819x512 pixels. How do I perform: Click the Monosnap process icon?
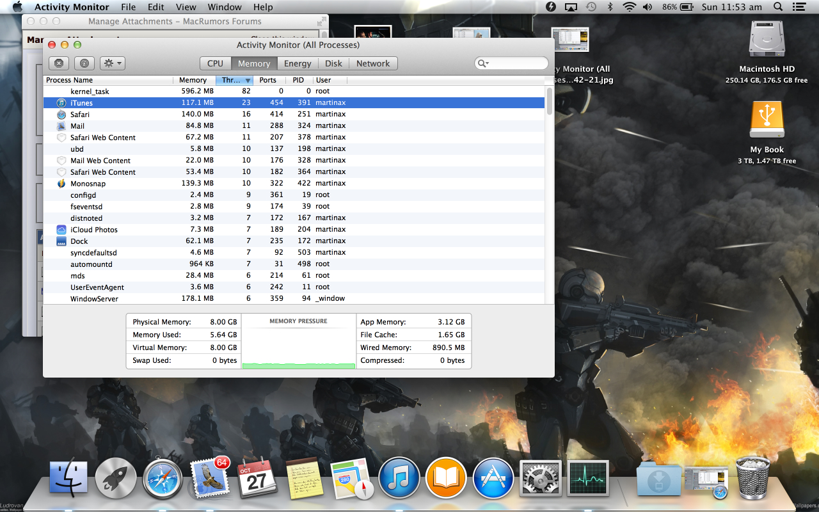pyautogui.click(x=61, y=184)
